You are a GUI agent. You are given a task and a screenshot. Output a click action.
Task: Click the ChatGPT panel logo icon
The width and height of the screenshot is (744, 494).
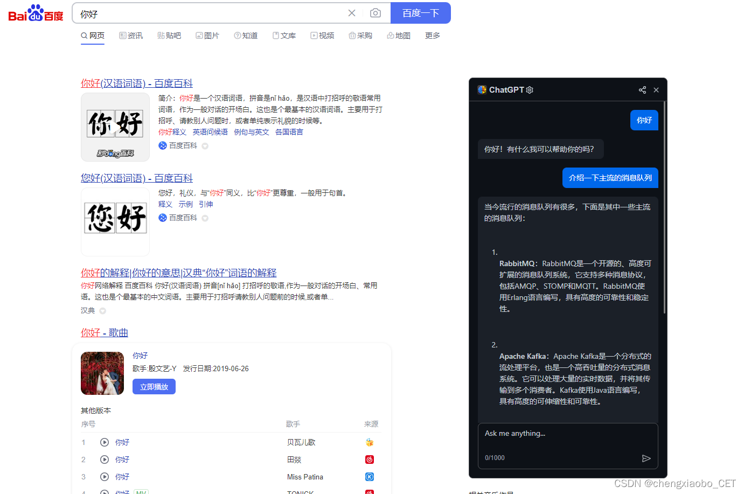[482, 90]
